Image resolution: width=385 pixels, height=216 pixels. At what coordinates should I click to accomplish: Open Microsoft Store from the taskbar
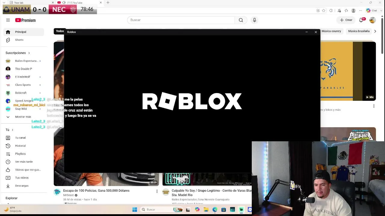click(223, 209)
